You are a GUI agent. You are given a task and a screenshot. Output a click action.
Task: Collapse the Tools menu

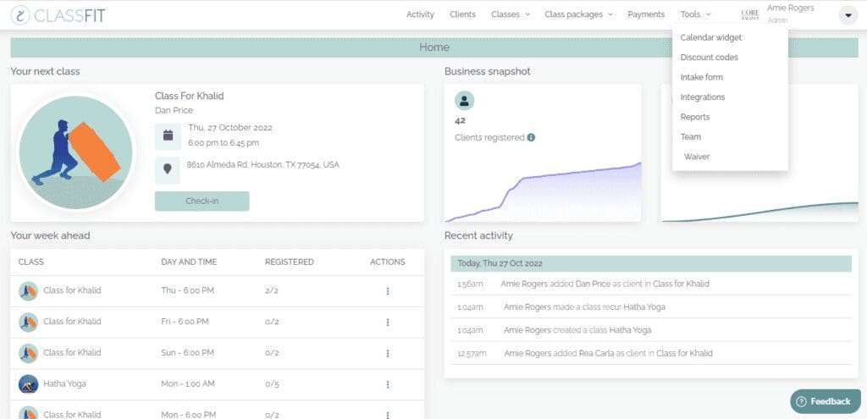pos(695,14)
